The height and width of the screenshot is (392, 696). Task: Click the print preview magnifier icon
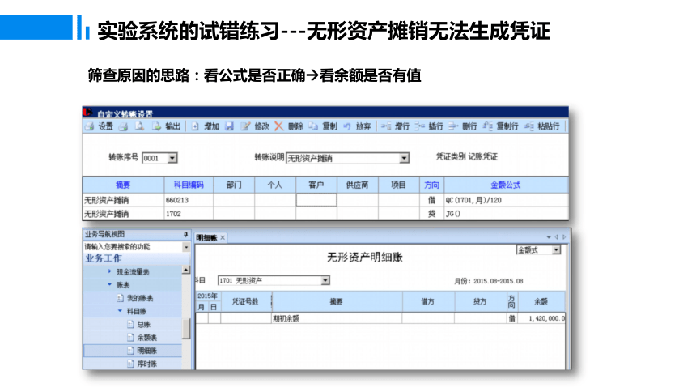[139, 126]
